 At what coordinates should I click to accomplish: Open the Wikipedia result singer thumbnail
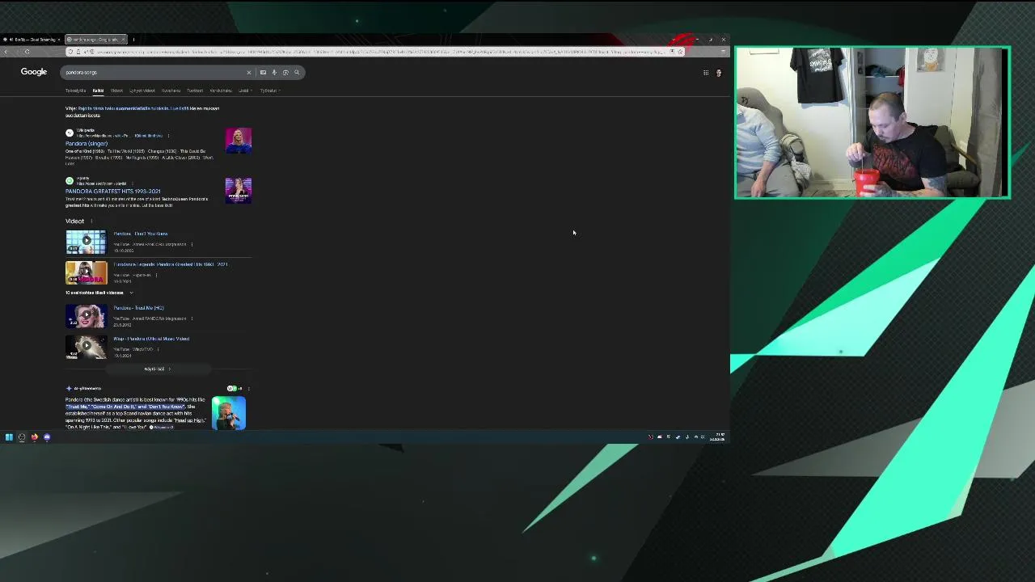click(x=239, y=141)
